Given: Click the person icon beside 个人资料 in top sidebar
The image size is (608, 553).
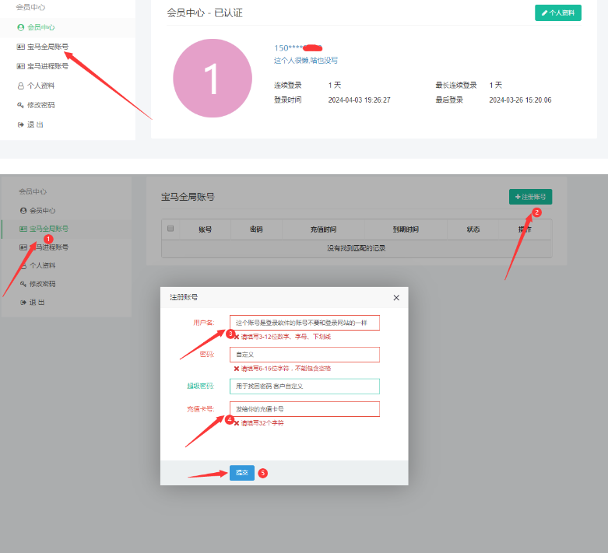Looking at the screenshot, I should click(x=20, y=86).
